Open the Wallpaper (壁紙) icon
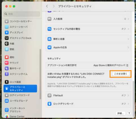This screenshot has width=136, height=119. (7, 49)
